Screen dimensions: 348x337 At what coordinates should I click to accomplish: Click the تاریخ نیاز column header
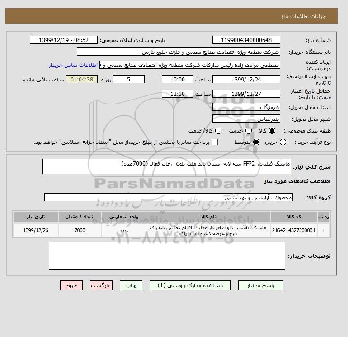point(36,217)
